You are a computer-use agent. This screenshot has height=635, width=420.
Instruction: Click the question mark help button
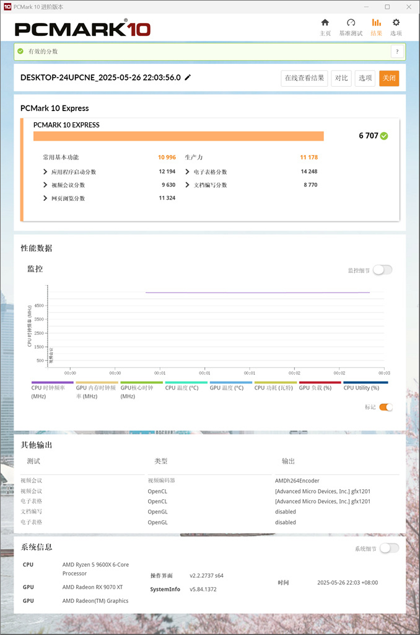pos(397,51)
